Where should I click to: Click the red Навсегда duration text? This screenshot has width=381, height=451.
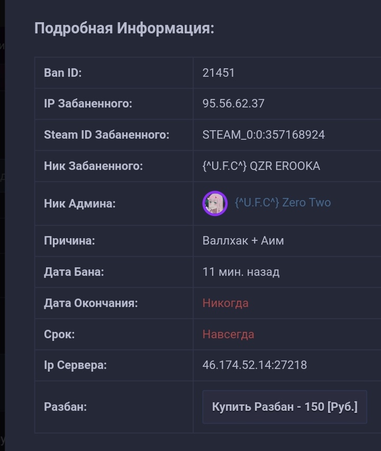228,334
